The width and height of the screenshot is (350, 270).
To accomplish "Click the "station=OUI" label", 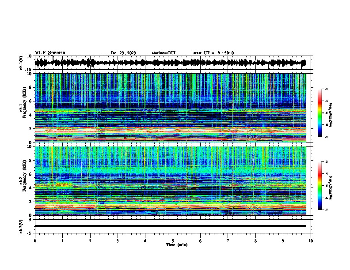I will point(164,53).
